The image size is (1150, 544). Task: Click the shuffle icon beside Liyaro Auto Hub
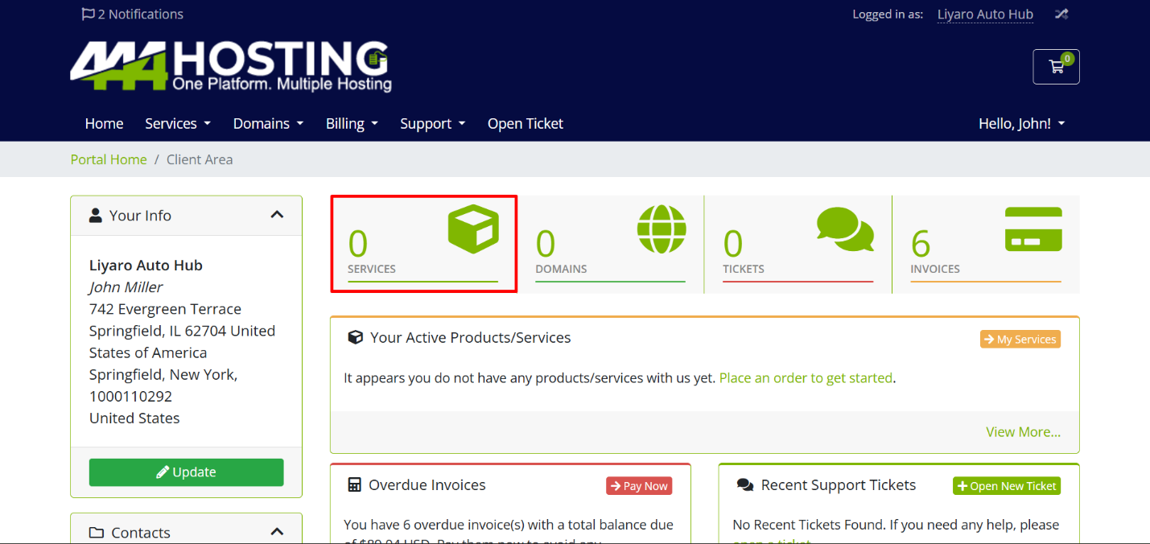pyautogui.click(x=1061, y=14)
